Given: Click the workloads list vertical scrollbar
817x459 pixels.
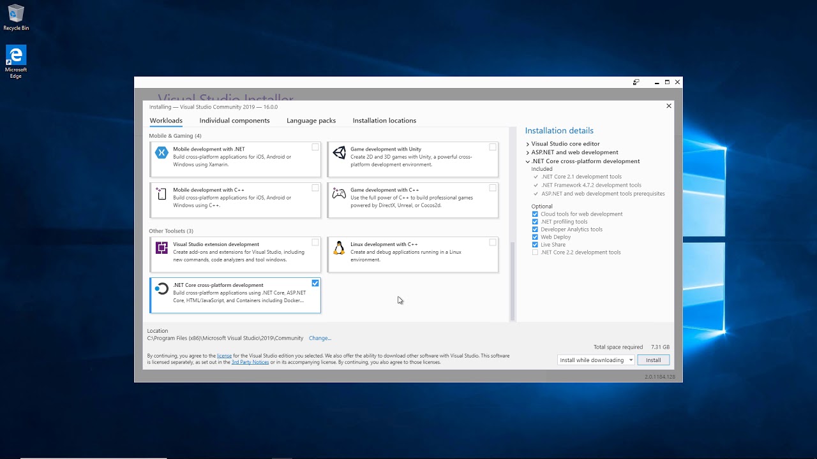Looking at the screenshot, I should point(512,280).
